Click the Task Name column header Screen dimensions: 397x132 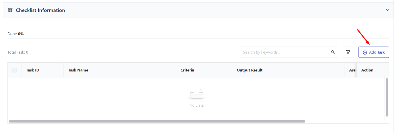click(x=78, y=70)
